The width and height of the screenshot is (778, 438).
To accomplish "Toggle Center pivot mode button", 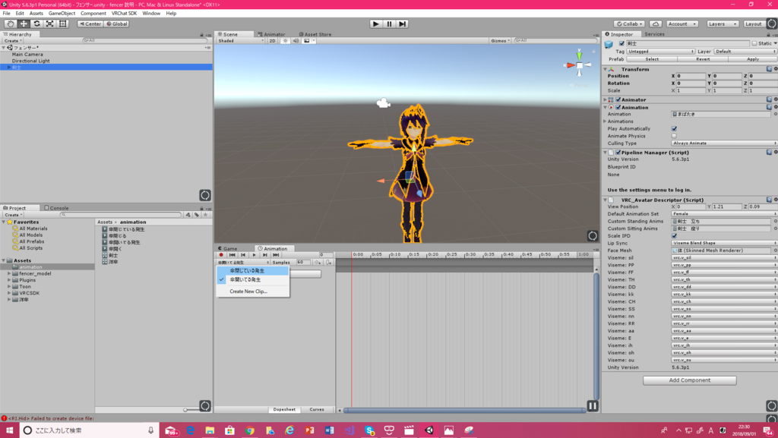I will 90,24.
